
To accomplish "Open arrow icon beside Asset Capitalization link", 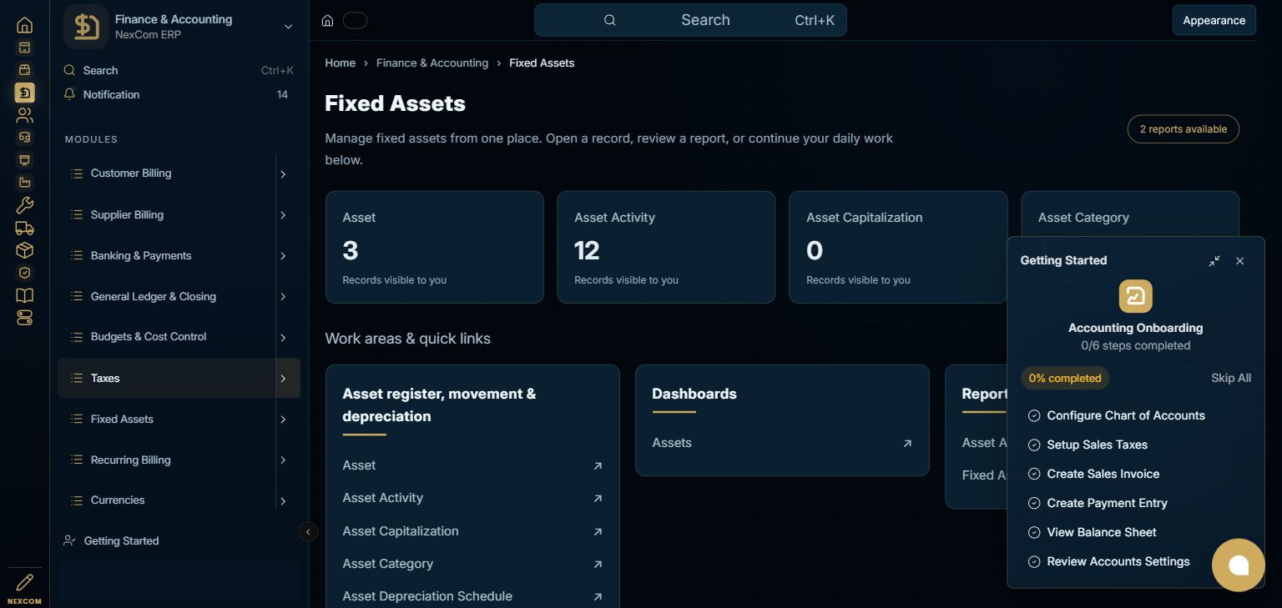I will [x=598, y=531].
